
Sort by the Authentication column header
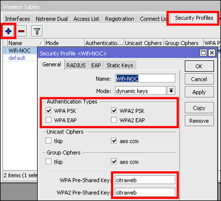point(104,43)
